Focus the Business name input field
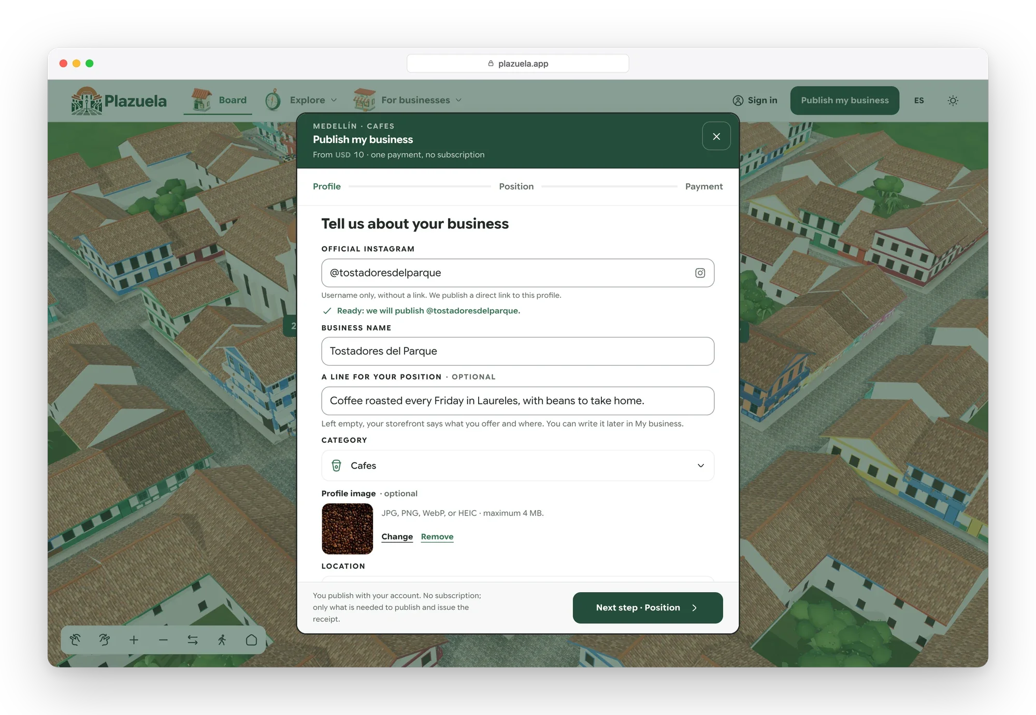The image size is (1036, 715). [x=517, y=351]
